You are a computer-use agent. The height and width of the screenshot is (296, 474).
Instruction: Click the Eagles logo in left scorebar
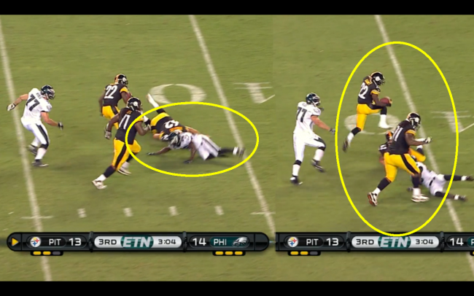coord(241,241)
